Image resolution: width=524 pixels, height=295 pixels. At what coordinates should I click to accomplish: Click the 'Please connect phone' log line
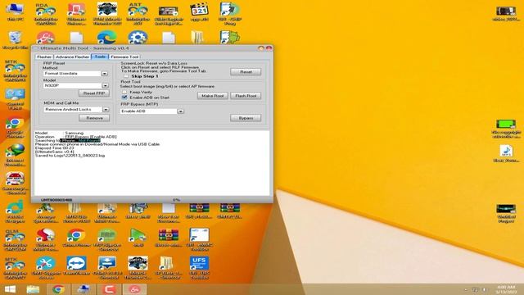[x=97, y=144]
